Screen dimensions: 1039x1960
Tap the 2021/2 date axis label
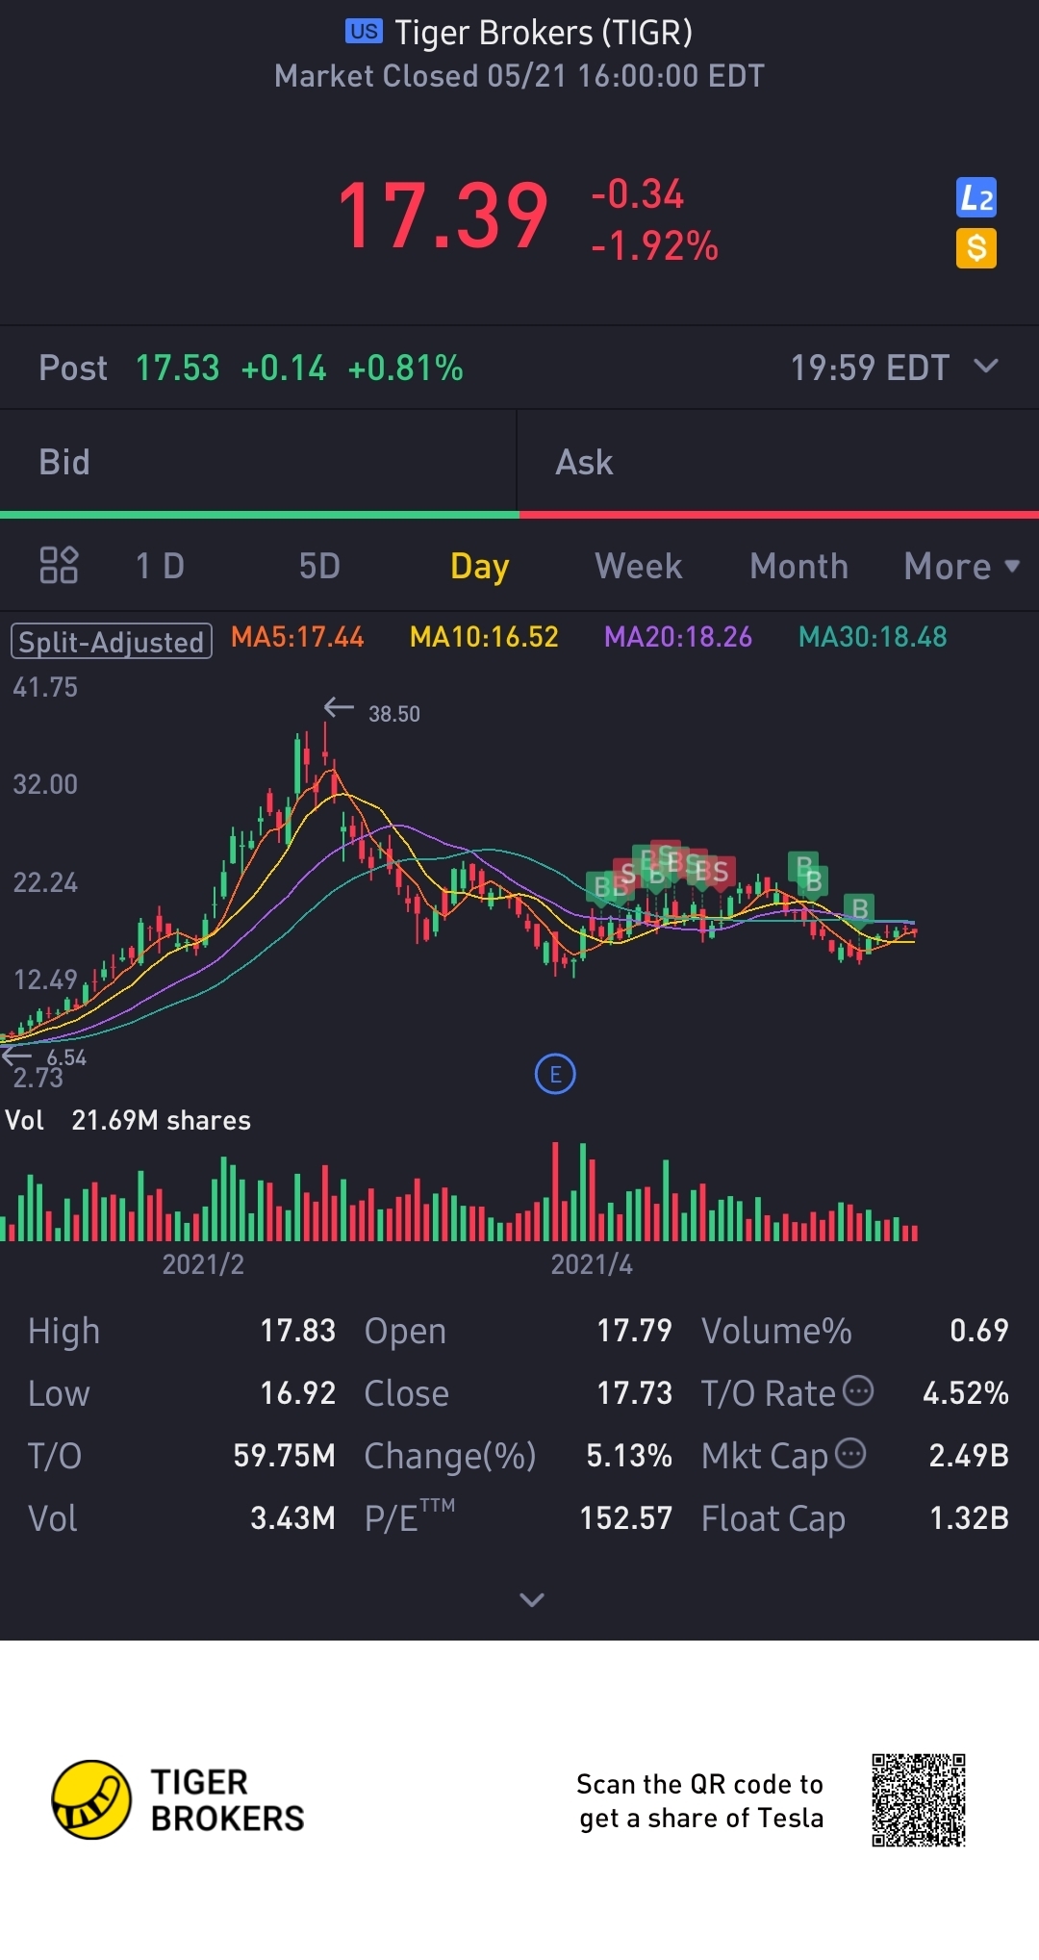[203, 1264]
